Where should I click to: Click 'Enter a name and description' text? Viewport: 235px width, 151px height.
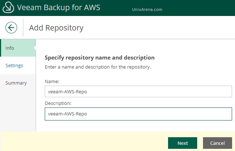98,67
